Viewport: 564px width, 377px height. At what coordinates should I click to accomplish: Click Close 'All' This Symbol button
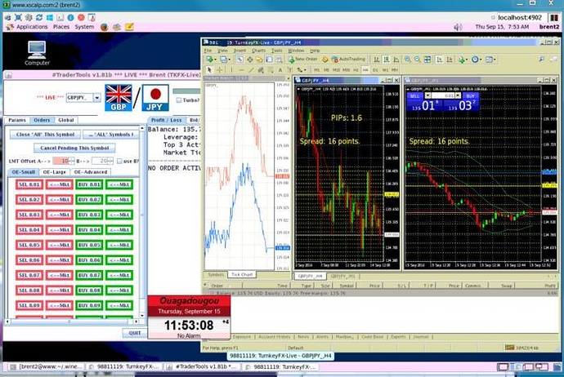(x=45, y=135)
